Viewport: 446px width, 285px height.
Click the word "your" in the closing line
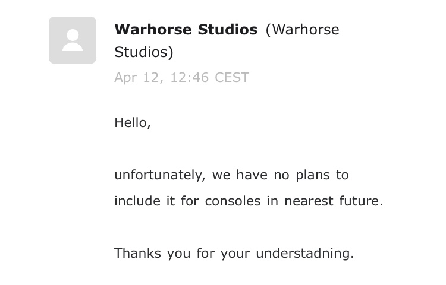235,254
